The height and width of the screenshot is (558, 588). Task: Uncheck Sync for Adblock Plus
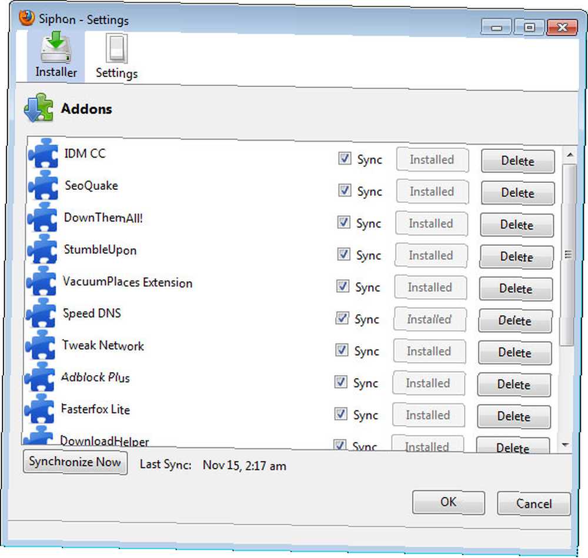(x=340, y=382)
